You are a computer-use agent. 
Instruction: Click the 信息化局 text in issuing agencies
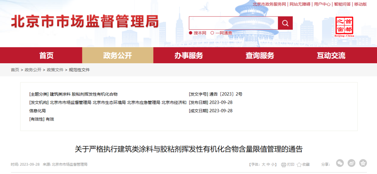point(37,111)
